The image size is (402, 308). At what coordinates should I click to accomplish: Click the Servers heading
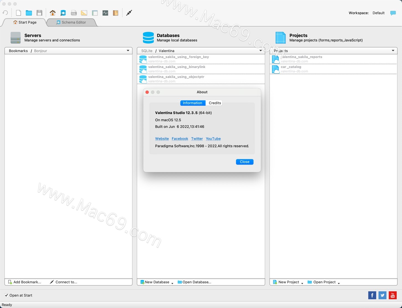tap(33, 35)
